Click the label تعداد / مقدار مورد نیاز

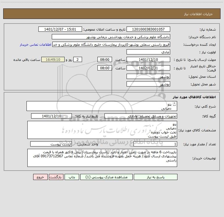click(200, 144)
